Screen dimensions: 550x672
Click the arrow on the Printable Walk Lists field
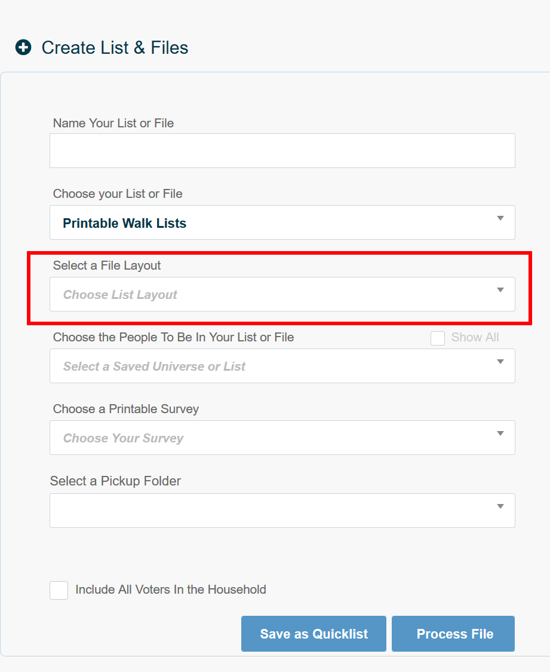click(x=500, y=219)
